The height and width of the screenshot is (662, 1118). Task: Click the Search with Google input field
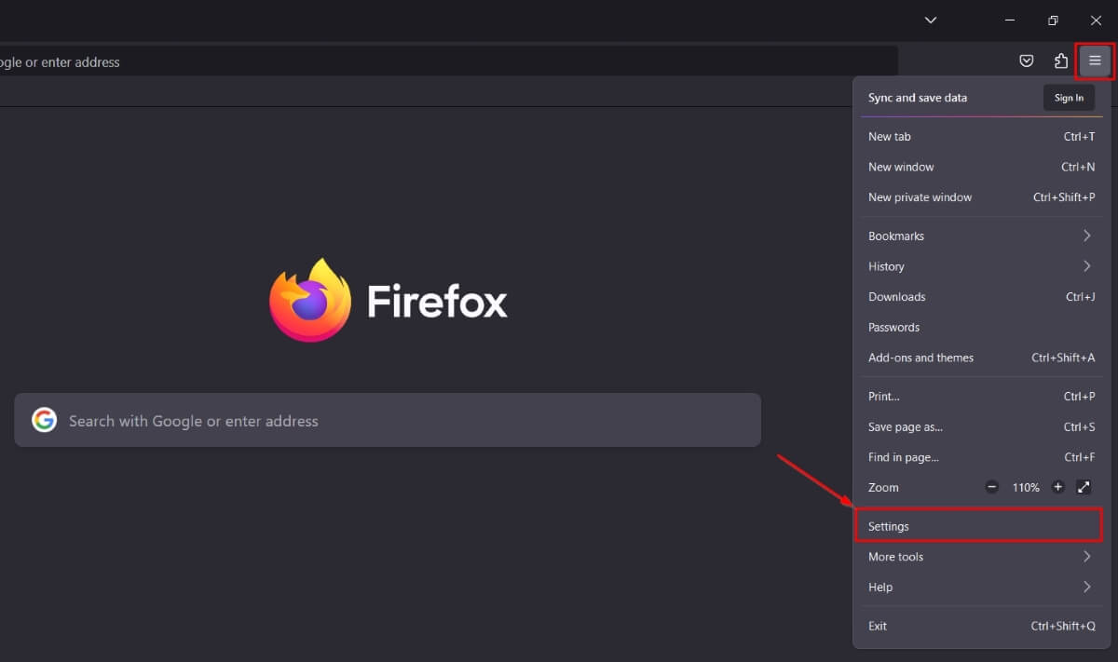pyautogui.click(x=279, y=420)
